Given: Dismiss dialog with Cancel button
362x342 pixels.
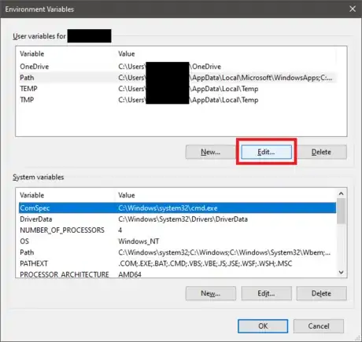Looking at the screenshot, I should pyautogui.click(x=319, y=326).
